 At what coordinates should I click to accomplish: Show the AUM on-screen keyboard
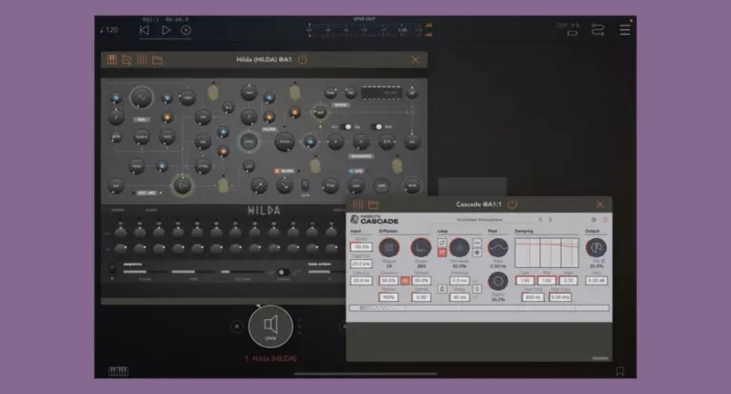tap(119, 370)
